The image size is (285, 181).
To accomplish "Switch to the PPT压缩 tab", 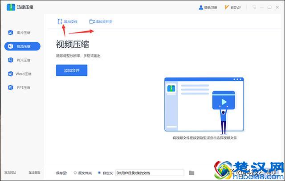I will pos(22,87).
